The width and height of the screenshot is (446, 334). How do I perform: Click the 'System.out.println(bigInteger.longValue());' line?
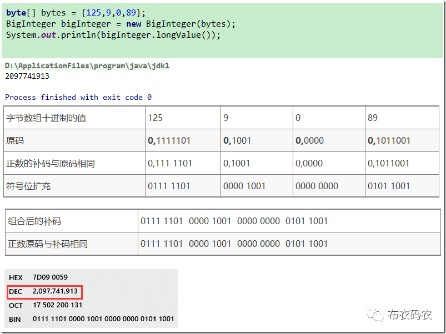click(x=113, y=35)
